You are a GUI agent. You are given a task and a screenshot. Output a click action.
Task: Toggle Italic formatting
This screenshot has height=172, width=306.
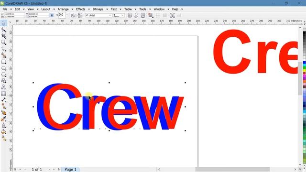pyautogui.click(x=136, y=15)
